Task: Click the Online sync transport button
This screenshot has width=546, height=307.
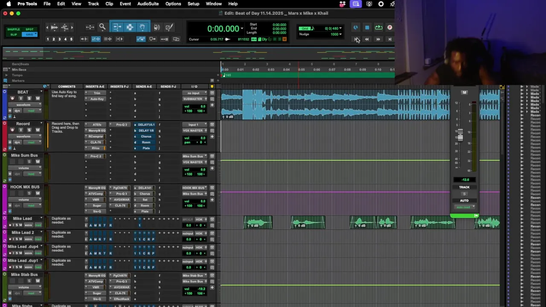Action: click(355, 28)
